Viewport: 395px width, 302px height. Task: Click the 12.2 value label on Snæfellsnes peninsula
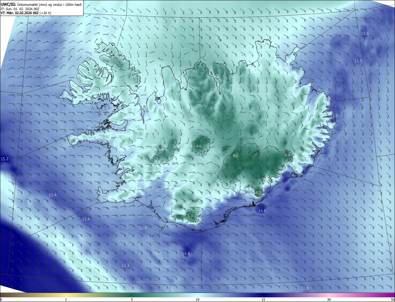[x=86, y=142]
